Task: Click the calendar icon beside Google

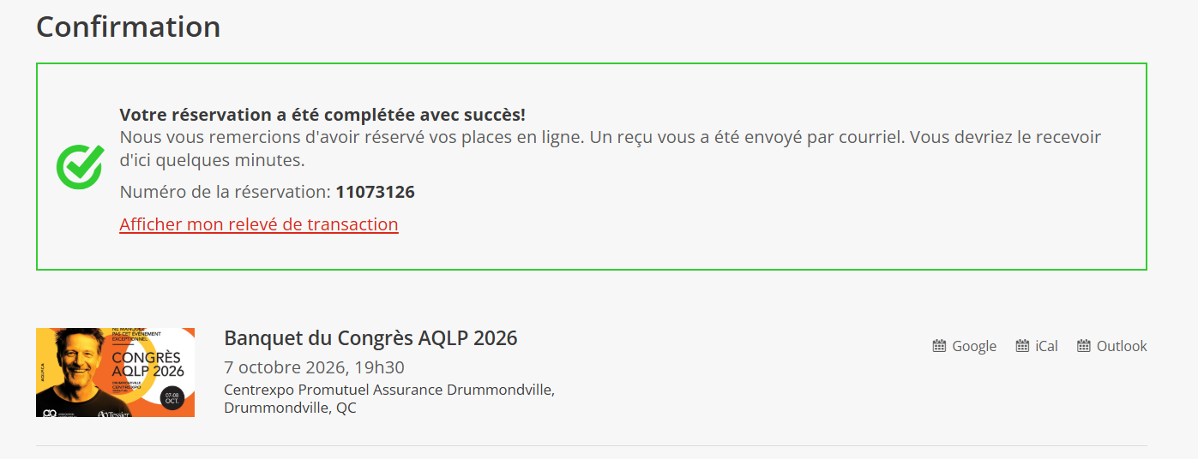Action: [939, 346]
